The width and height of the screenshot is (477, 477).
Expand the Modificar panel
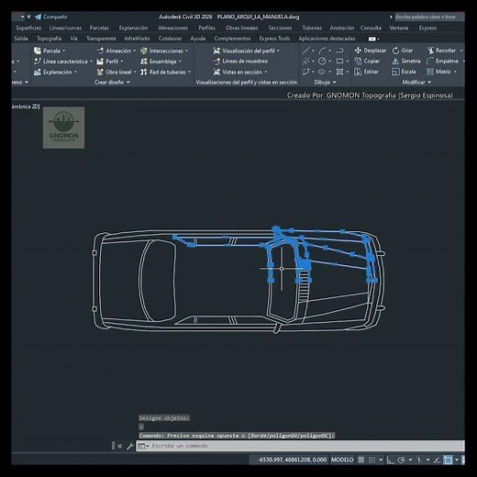tap(416, 83)
